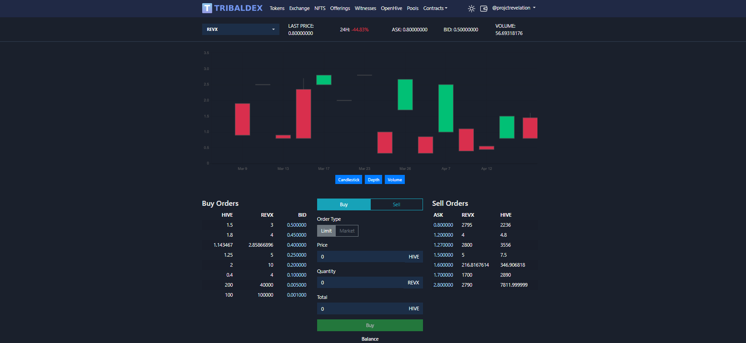
Task: Expand the Contracts menu
Action: tap(435, 8)
